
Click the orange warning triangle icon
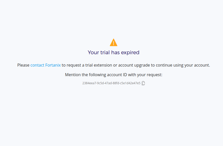(114, 42)
